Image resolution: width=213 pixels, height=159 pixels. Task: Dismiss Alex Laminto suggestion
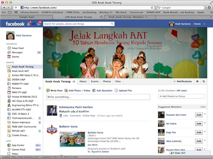(205, 140)
